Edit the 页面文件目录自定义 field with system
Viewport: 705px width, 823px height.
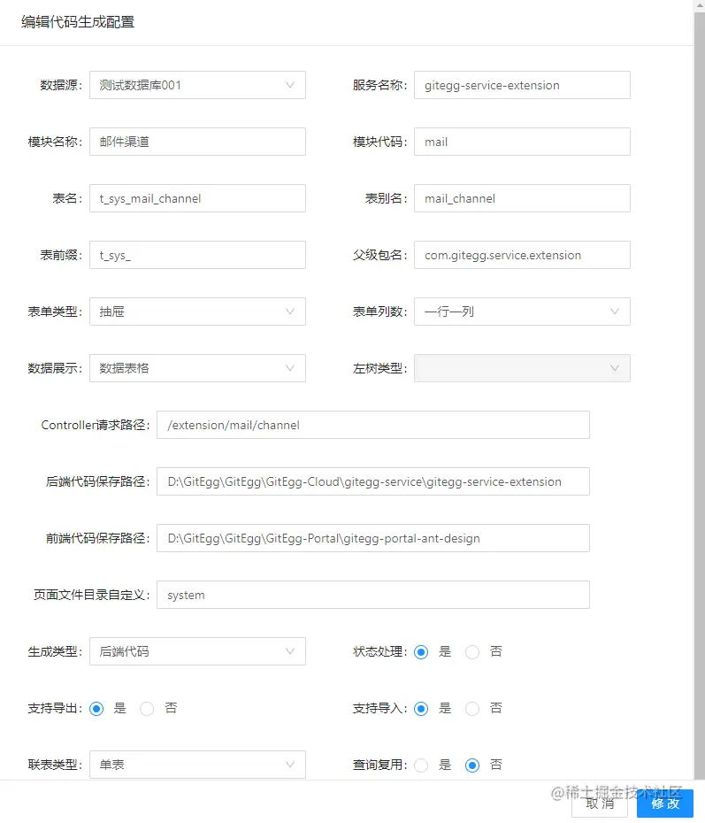(373, 596)
